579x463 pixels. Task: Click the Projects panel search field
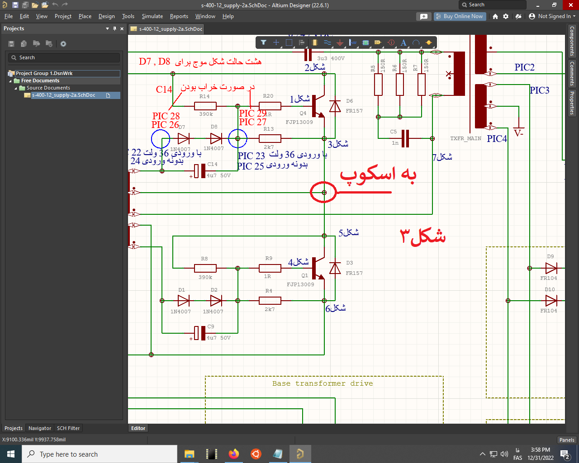pyautogui.click(x=64, y=57)
